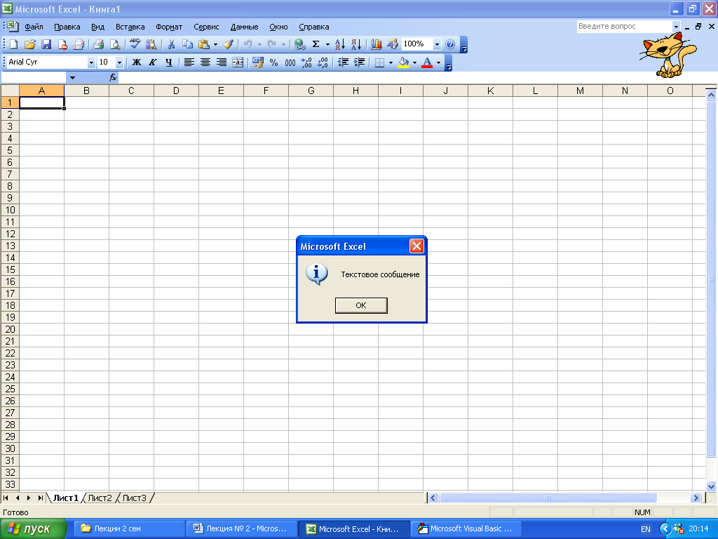Undo the last action

(x=248, y=44)
